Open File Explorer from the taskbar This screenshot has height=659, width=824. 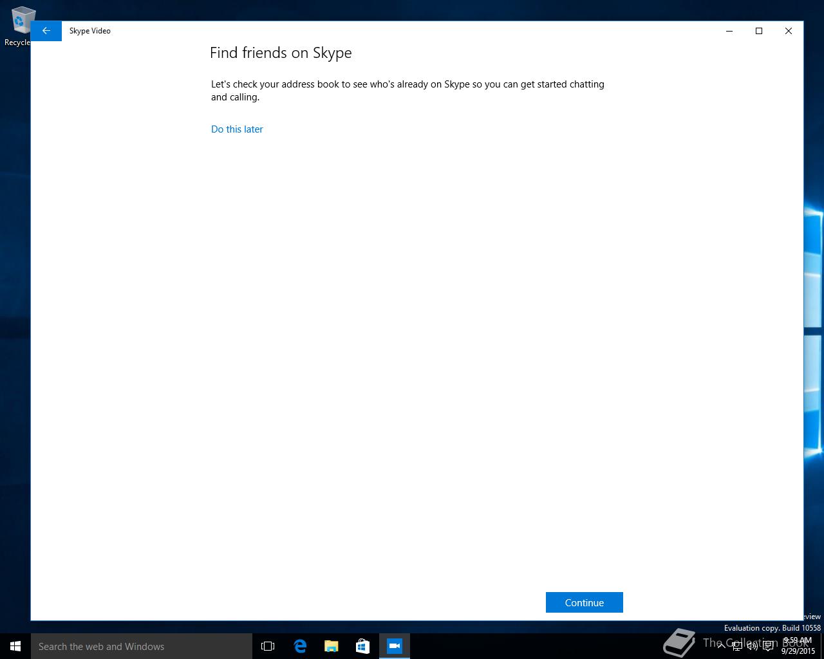(331, 646)
